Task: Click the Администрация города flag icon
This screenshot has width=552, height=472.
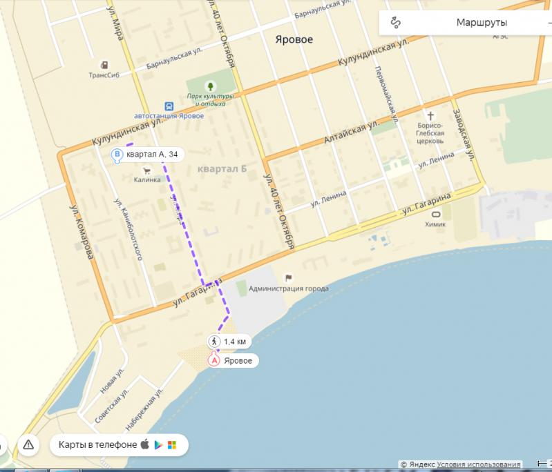Action: [x=289, y=278]
